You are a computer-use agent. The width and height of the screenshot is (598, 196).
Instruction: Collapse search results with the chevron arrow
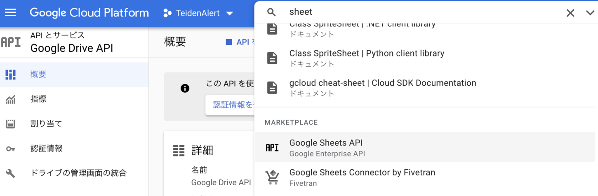tap(590, 13)
